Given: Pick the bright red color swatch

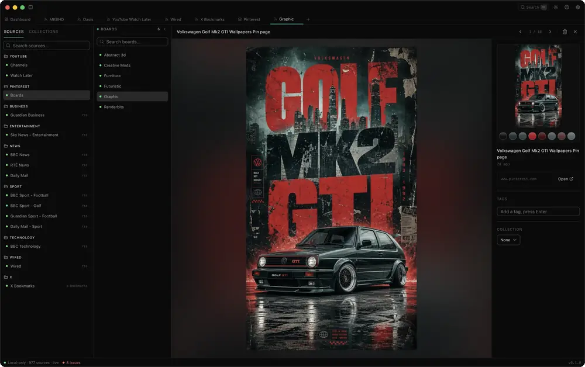Looking at the screenshot, I should pyautogui.click(x=532, y=136).
